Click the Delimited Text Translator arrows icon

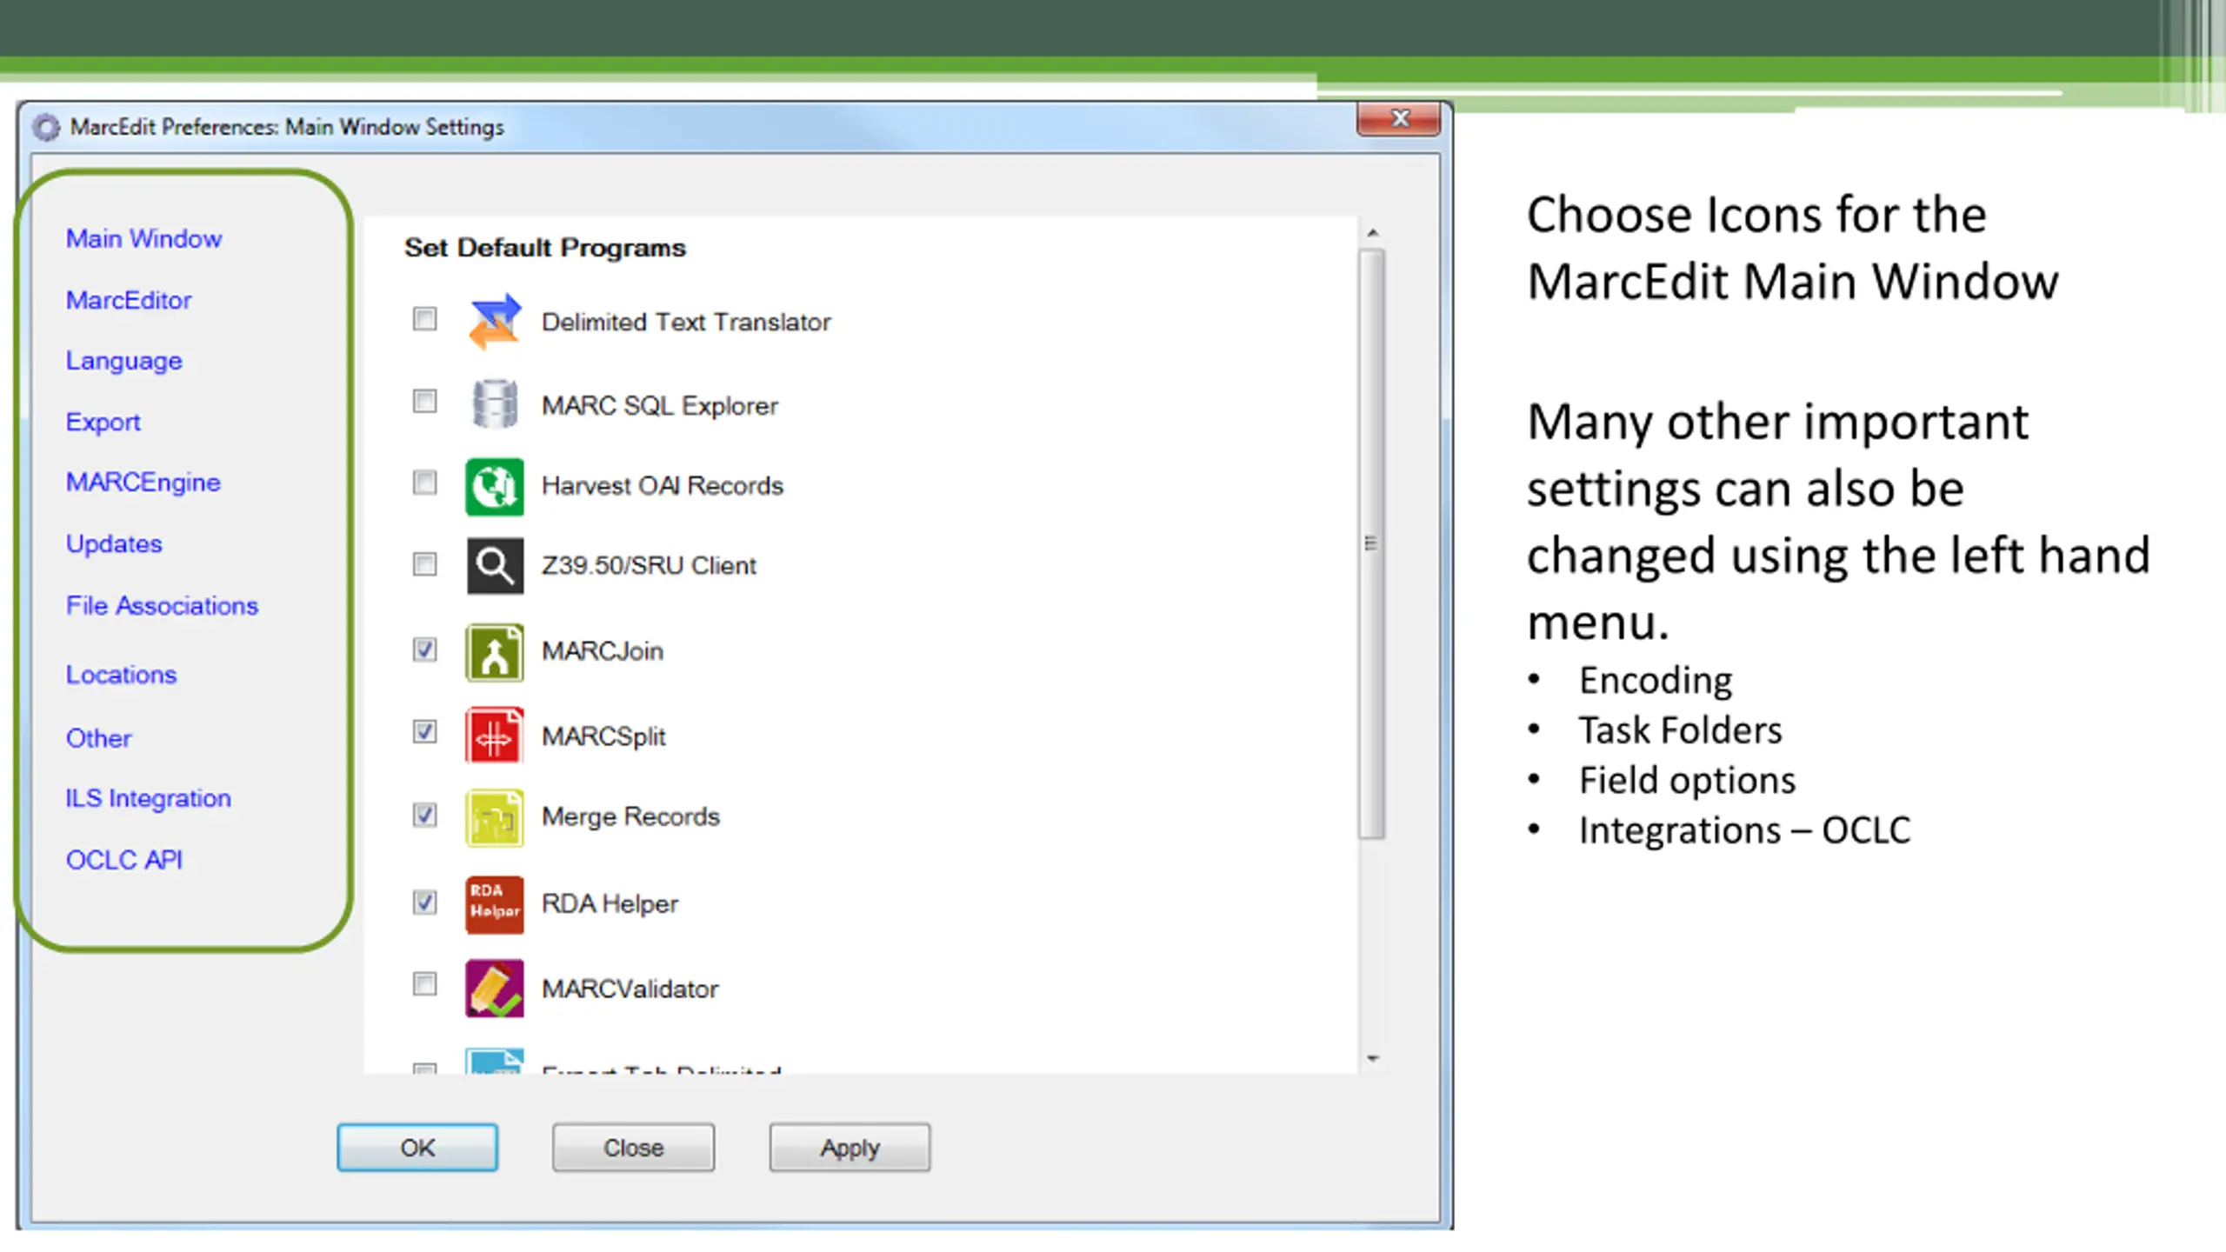[495, 321]
